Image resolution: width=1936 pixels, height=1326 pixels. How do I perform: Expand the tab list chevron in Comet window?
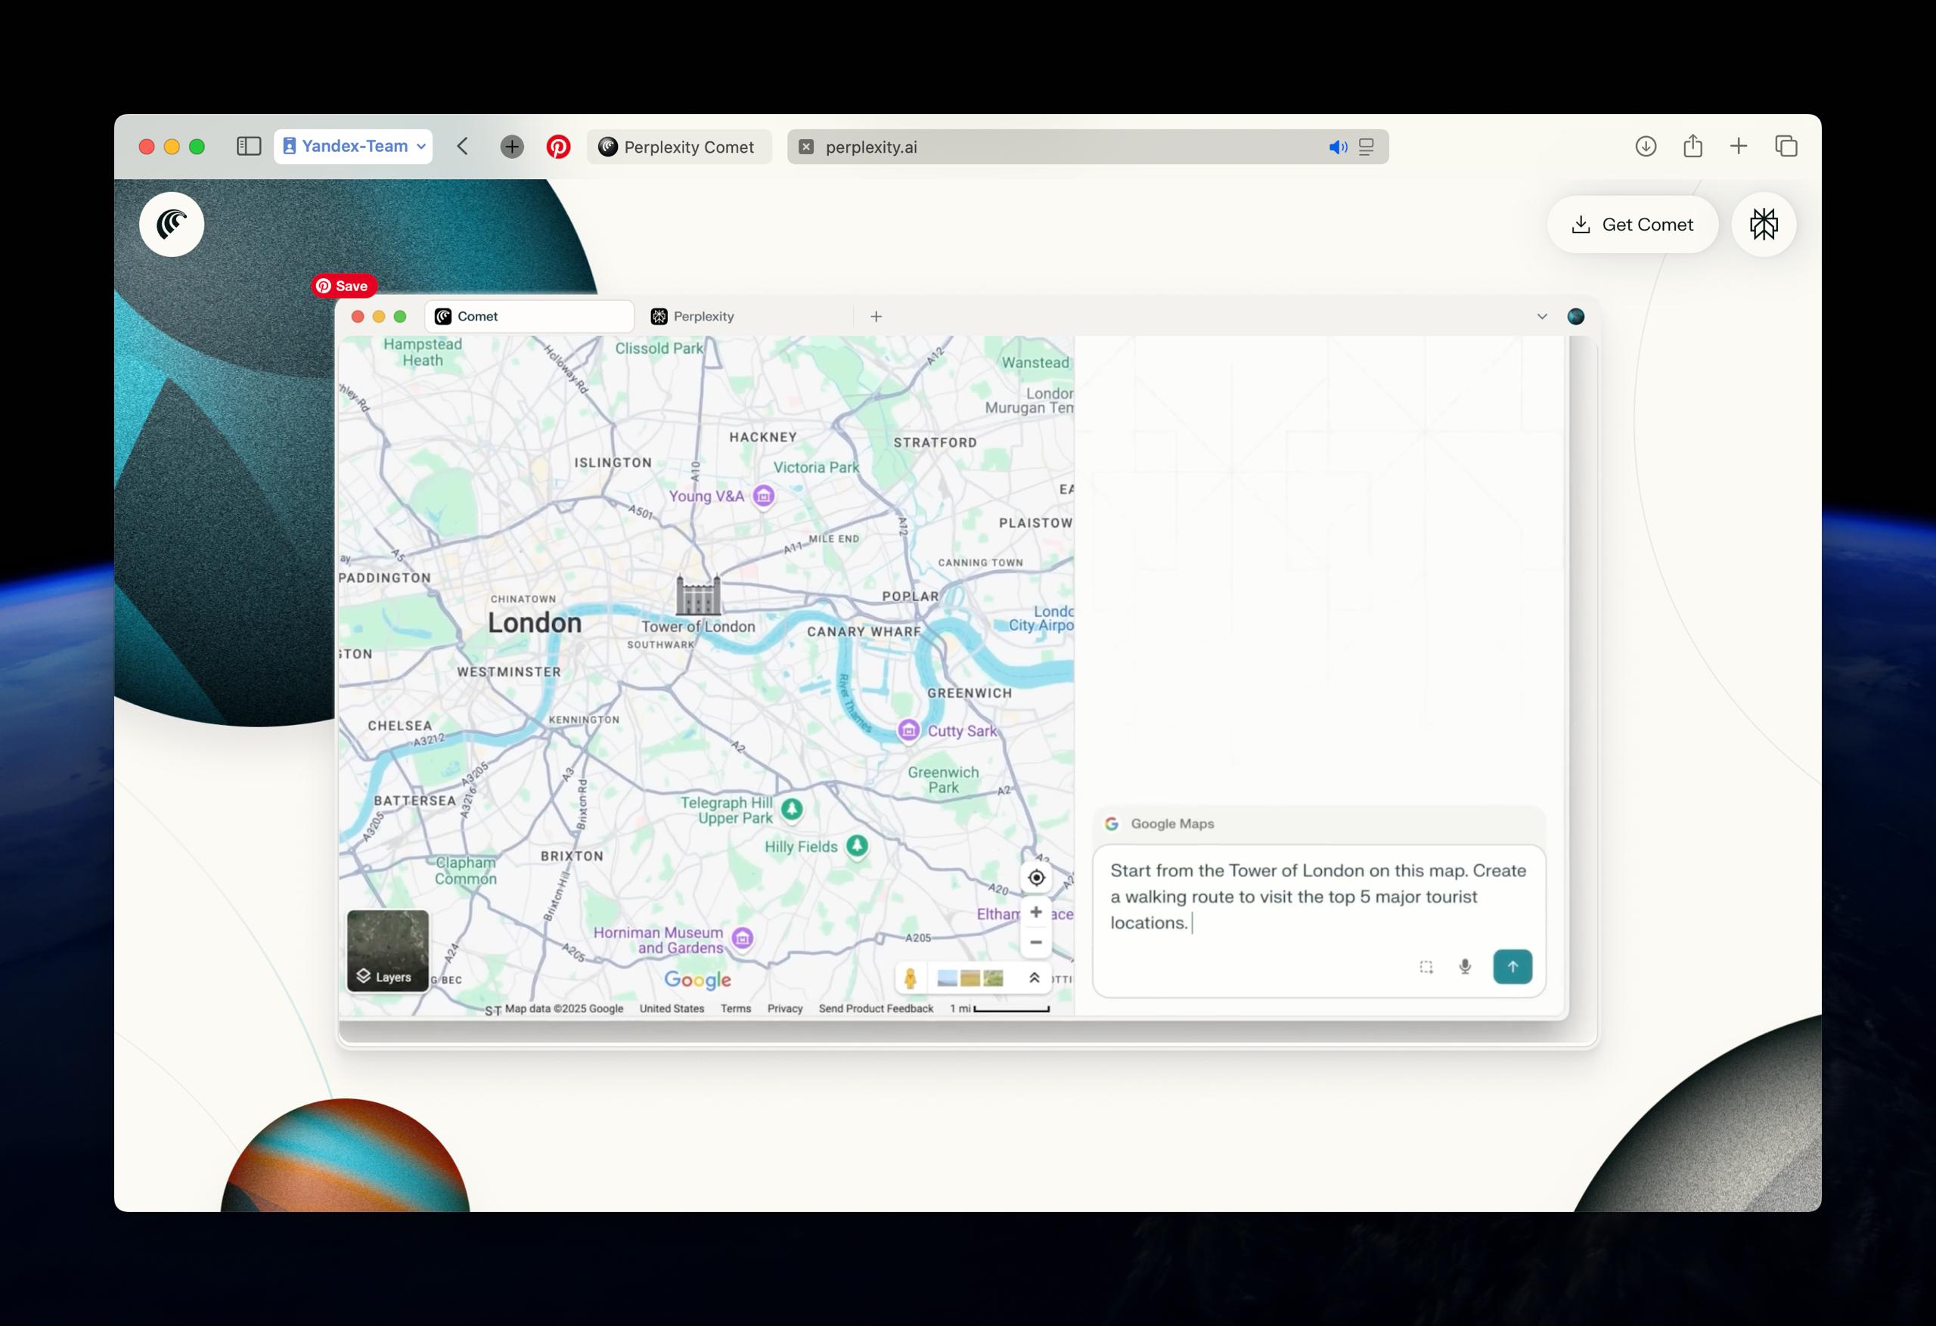pos(1542,317)
